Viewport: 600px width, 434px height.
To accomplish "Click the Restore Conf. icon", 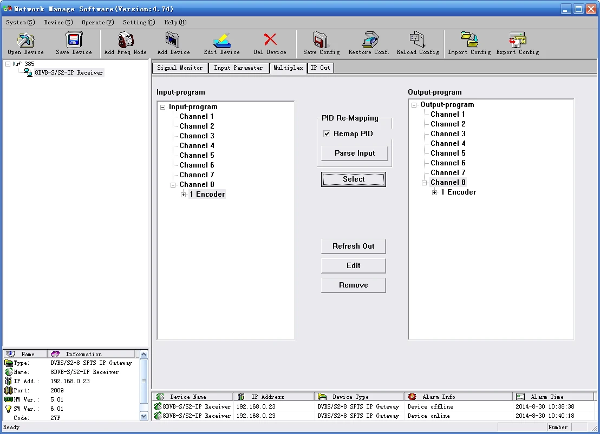I will [370, 40].
